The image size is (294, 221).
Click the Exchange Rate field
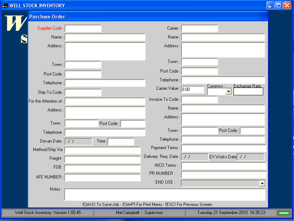point(248,92)
